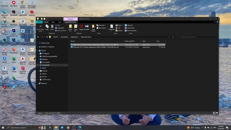
Task: Click Invert selection in ribbon
Action: [131, 31]
